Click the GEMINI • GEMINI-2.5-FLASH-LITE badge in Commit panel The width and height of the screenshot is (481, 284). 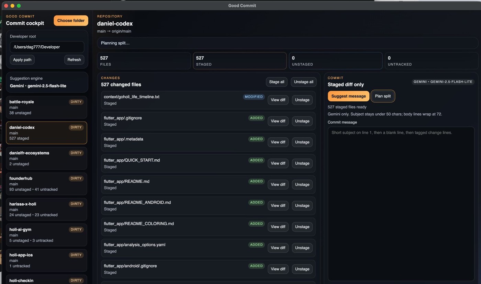(443, 82)
